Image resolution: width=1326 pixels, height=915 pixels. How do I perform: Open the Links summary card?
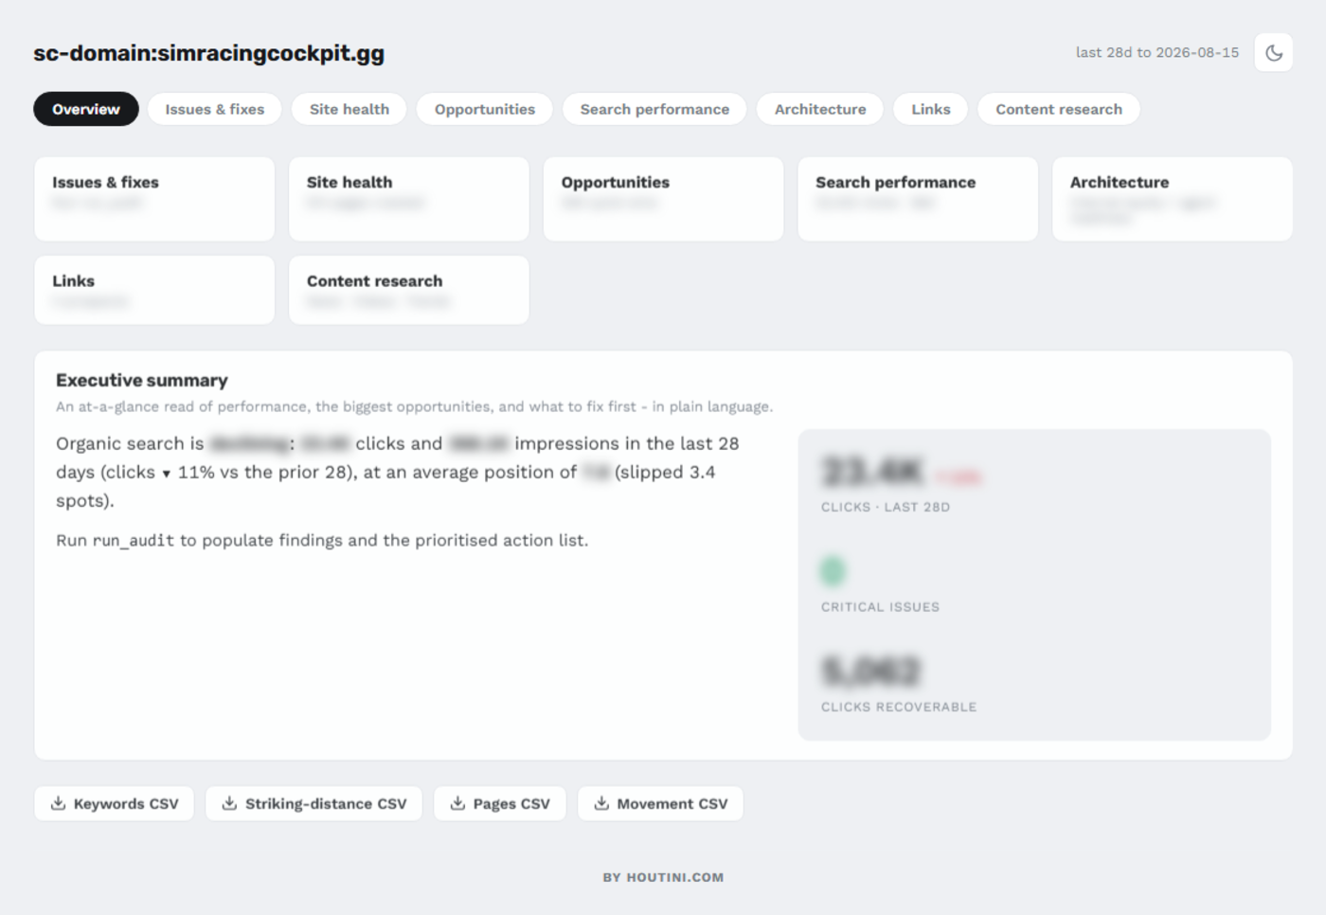coord(154,290)
